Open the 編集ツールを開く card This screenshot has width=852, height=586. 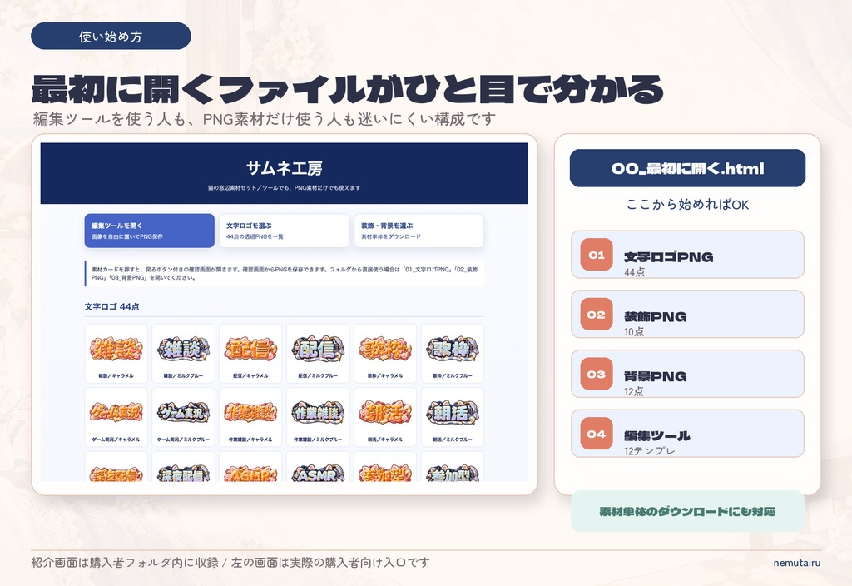150,231
